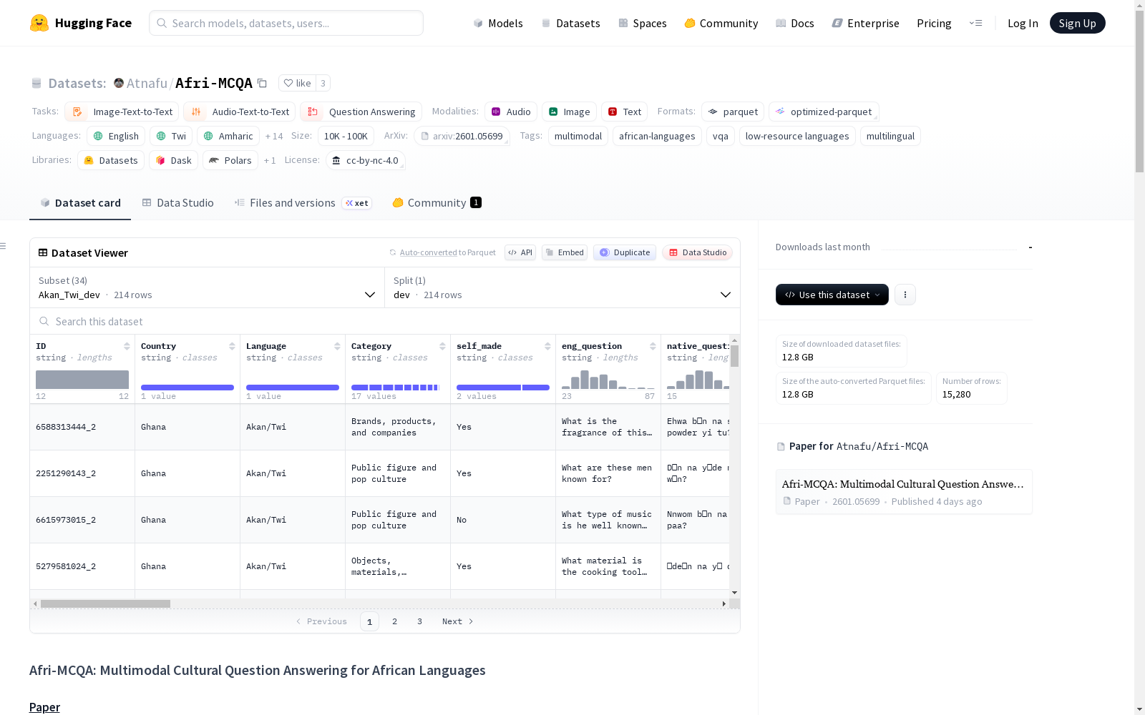
Task: Select the English language tag
Action: (x=116, y=136)
